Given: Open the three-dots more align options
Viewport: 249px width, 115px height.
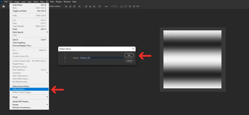Looking at the screenshot, I should click(106, 6).
